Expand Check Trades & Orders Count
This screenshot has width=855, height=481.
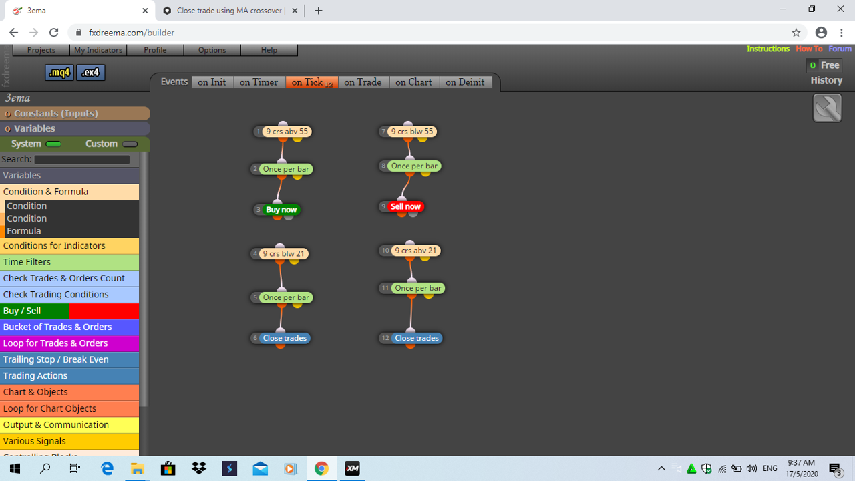pos(69,279)
